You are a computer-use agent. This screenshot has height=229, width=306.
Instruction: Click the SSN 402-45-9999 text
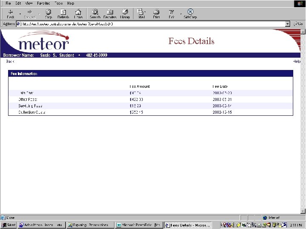[96, 55]
